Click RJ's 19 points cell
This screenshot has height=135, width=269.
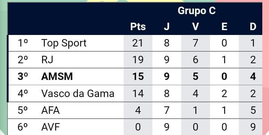pyautogui.click(x=138, y=60)
